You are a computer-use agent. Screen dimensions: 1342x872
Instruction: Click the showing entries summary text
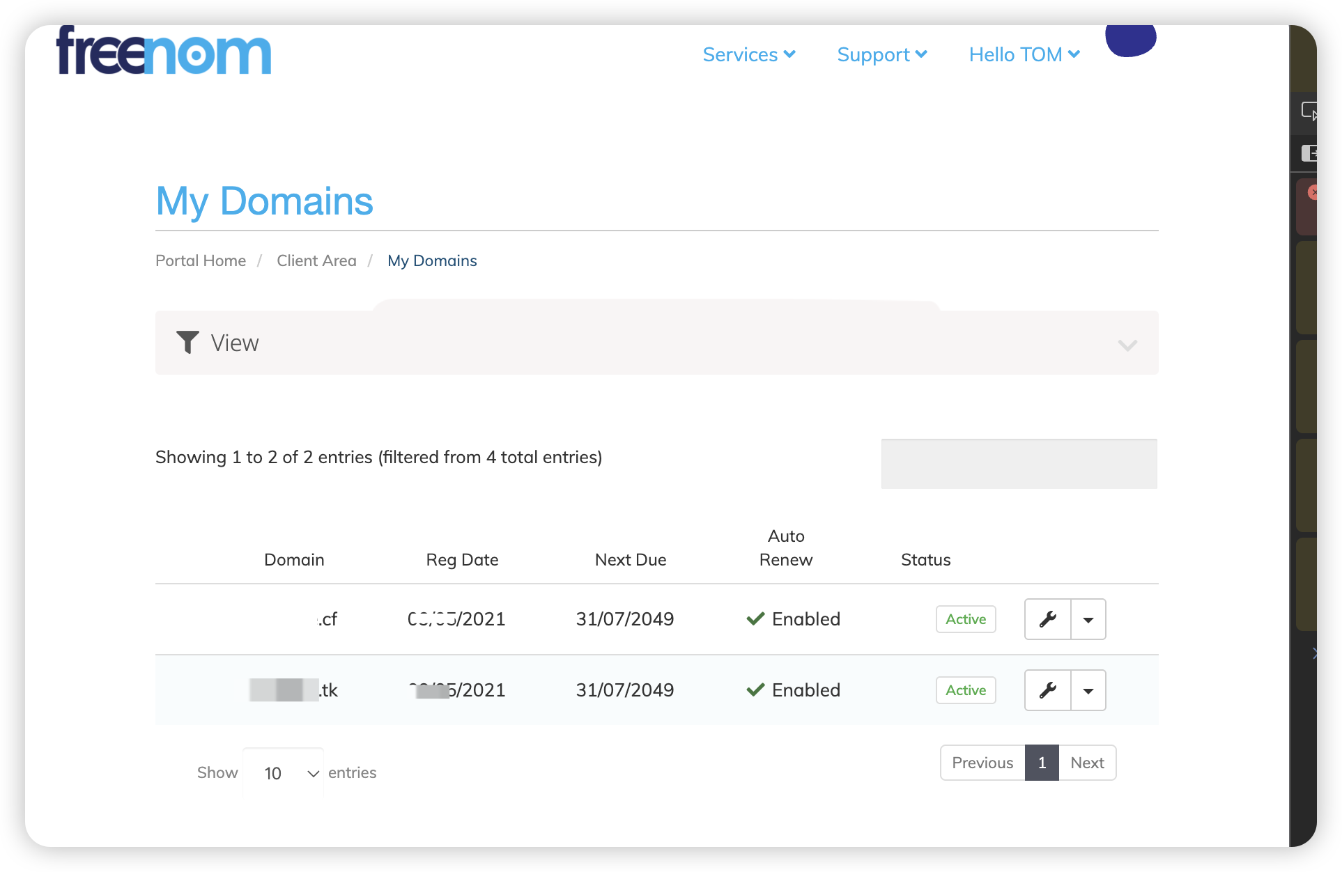[379, 458]
